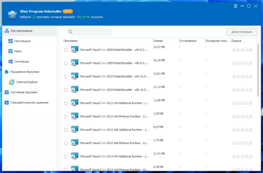Click installer icon of 2012 x64 Additional Runtime
Screen dimensions: 263x173
[74, 103]
